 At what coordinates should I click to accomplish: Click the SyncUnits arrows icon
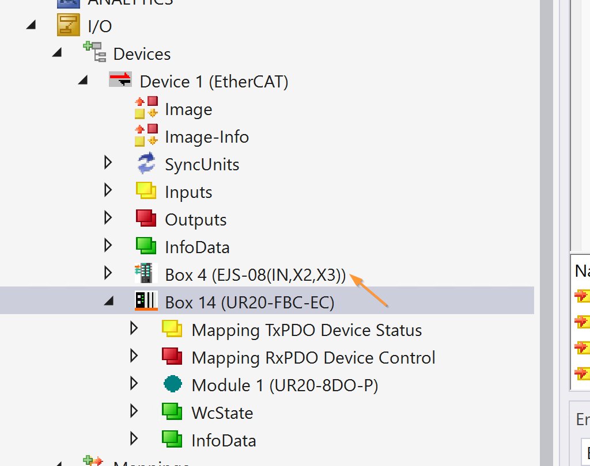[x=146, y=164]
